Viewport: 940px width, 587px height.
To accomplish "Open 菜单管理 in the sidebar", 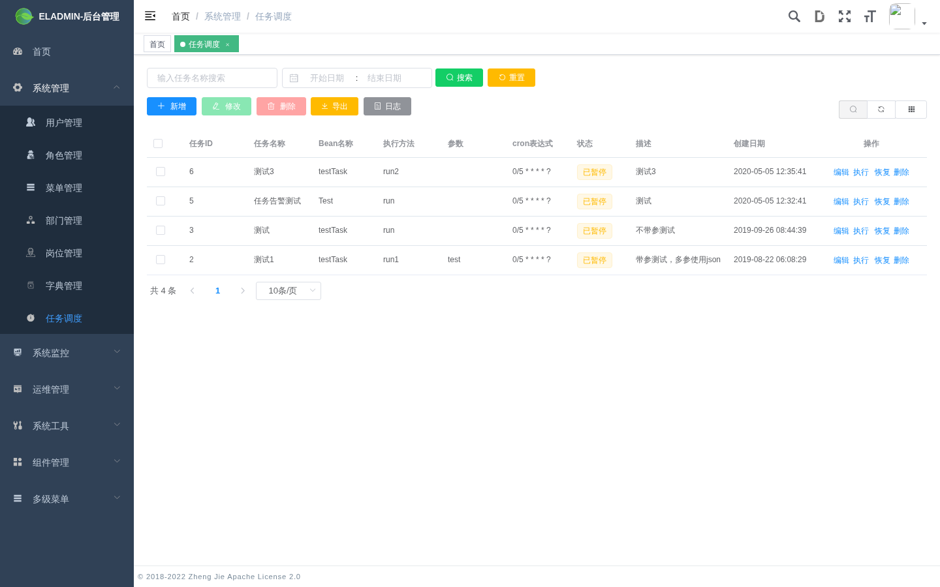I will (67, 188).
